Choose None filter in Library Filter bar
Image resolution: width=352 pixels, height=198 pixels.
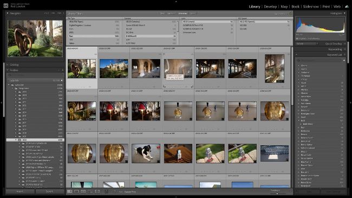click(x=193, y=14)
